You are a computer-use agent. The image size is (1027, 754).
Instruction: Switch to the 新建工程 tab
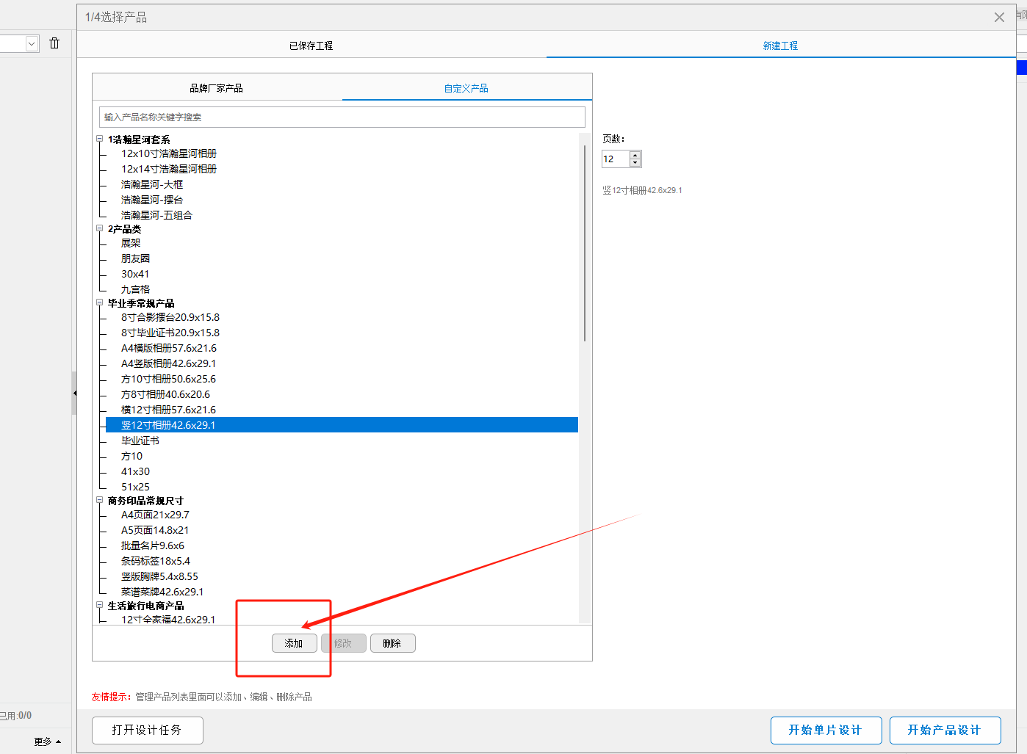(x=780, y=46)
